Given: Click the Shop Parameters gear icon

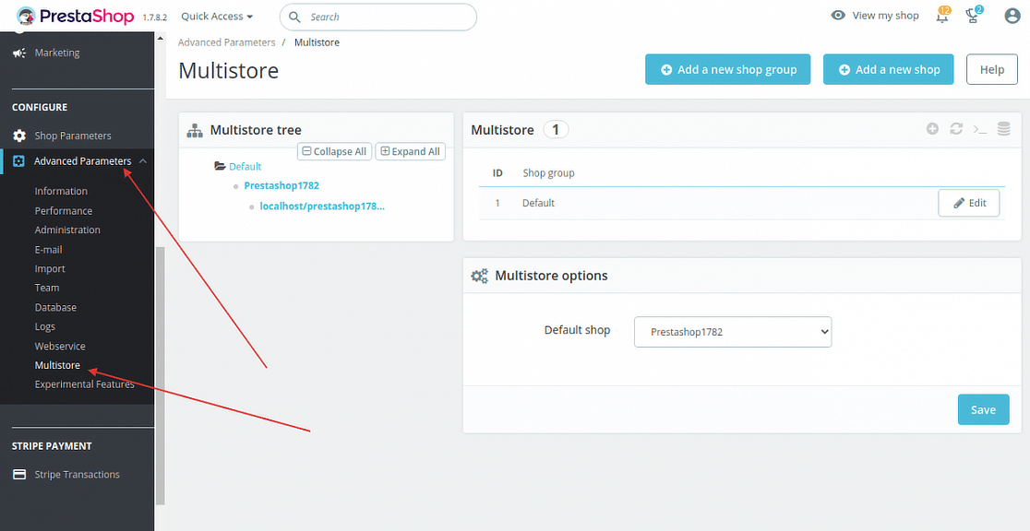Looking at the screenshot, I should [x=19, y=136].
